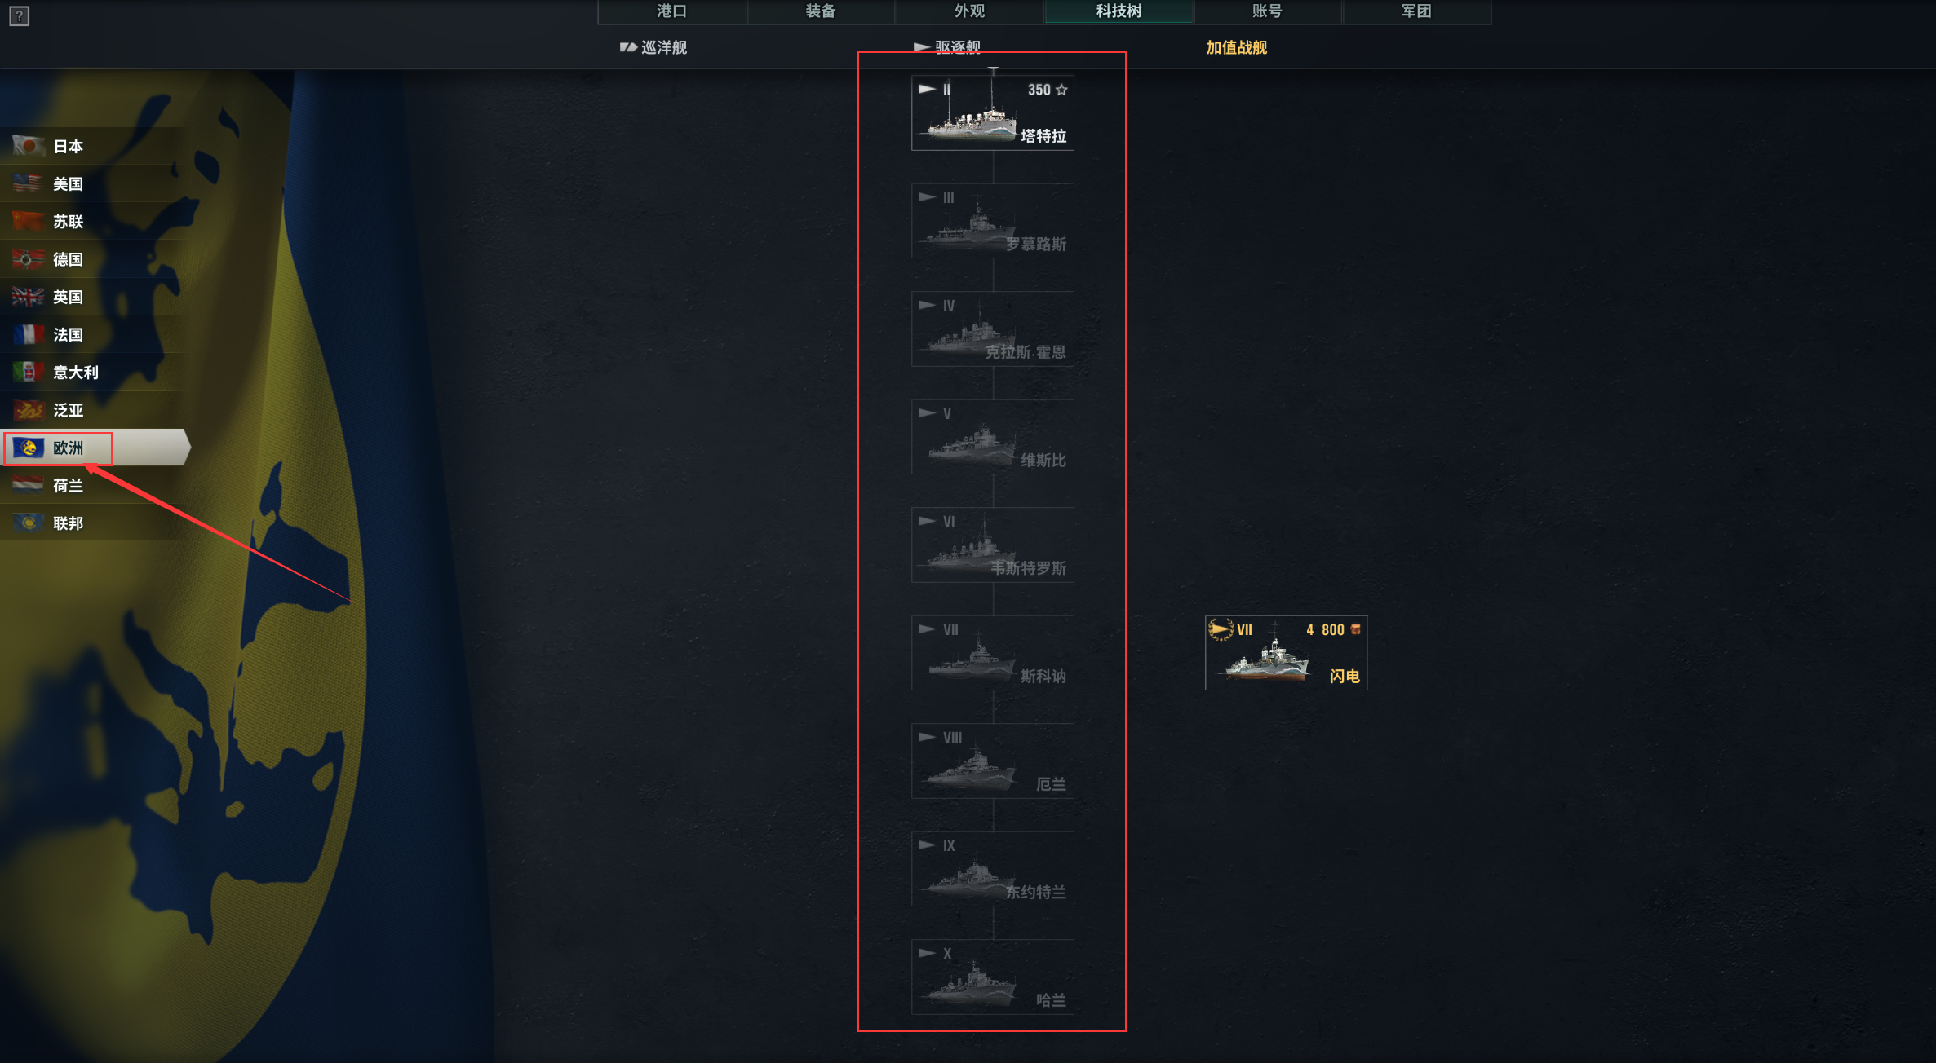Screen dimensions: 1936x1063
Task: Open the 军团 tab
Action: [x=1416, y=11]
